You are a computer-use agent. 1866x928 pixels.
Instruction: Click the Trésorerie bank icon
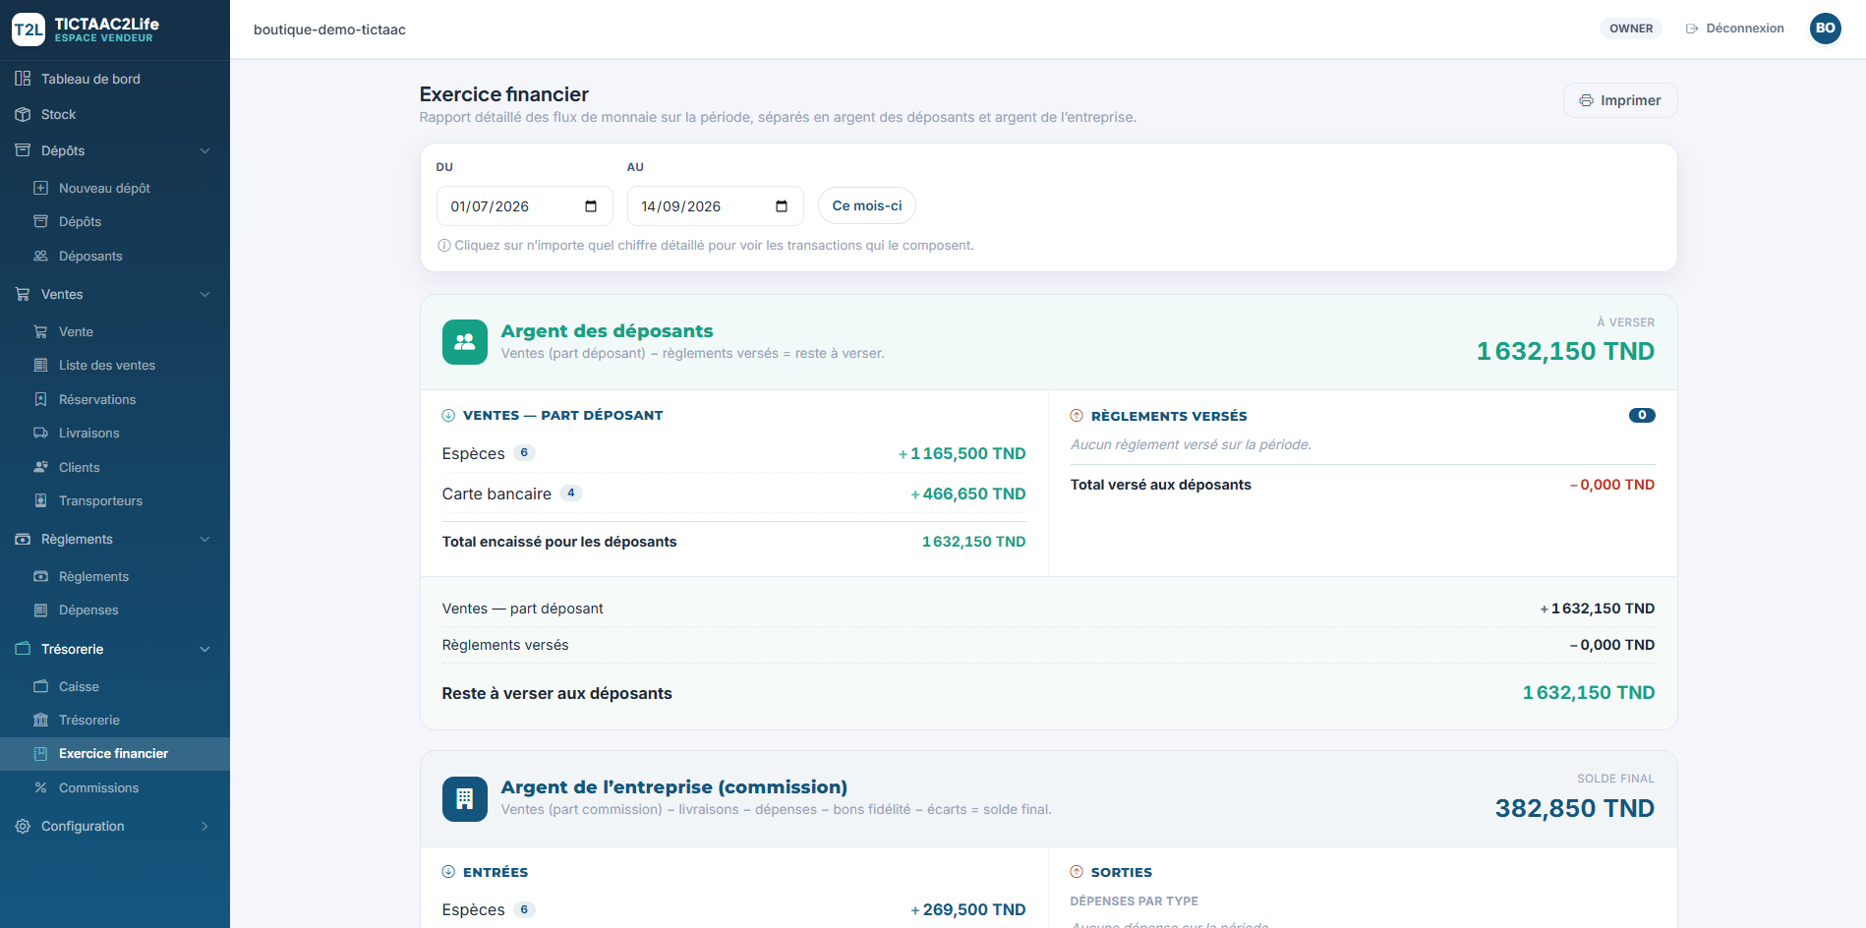pos(40,720)
